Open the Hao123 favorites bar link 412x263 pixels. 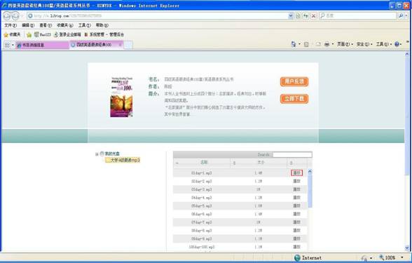[x=42, y=34]
